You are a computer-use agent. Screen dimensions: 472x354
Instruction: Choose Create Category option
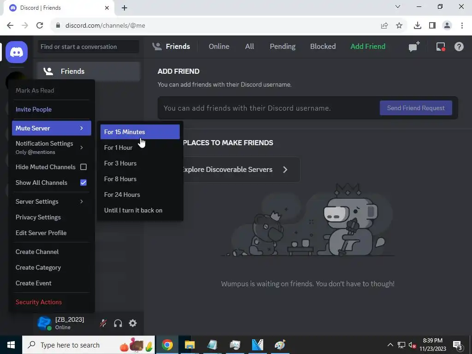pyautogui.click(x=52, y=268)
